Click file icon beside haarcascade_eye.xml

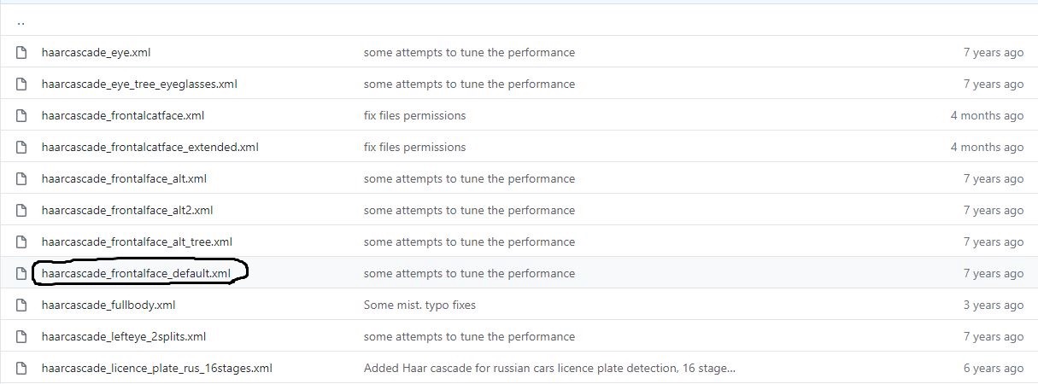point(22,52)
